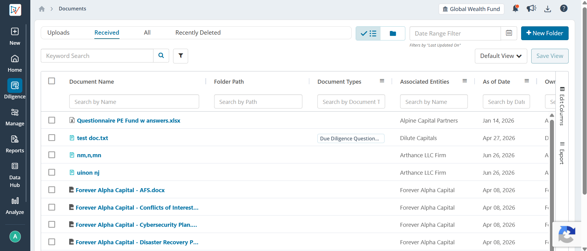Open the test doc.txt document
The width and height of the screenshot is (587, 251).
click(93, 138)
